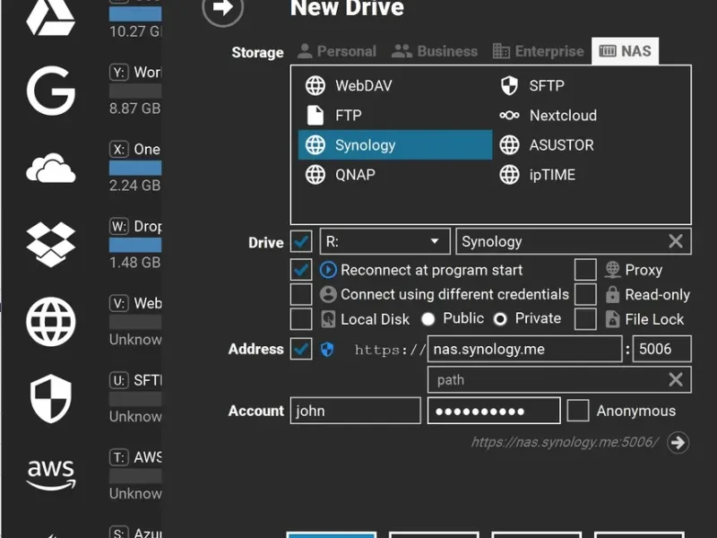Click the password field

[x=494, y=411]
